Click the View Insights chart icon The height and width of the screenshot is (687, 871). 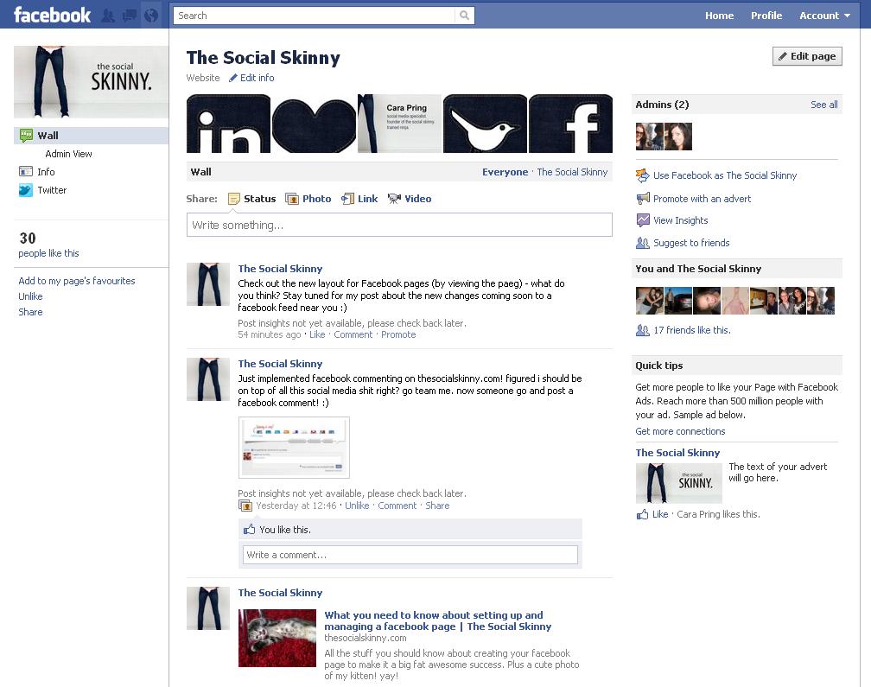pyautogui.click(x=643, y=220)
